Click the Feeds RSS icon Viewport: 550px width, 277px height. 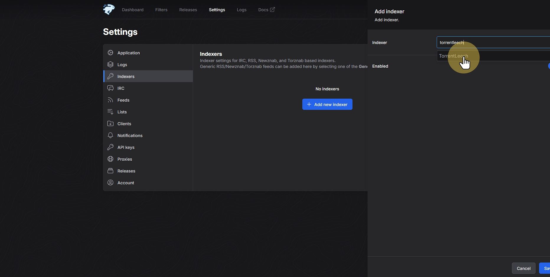coord(110,100)
